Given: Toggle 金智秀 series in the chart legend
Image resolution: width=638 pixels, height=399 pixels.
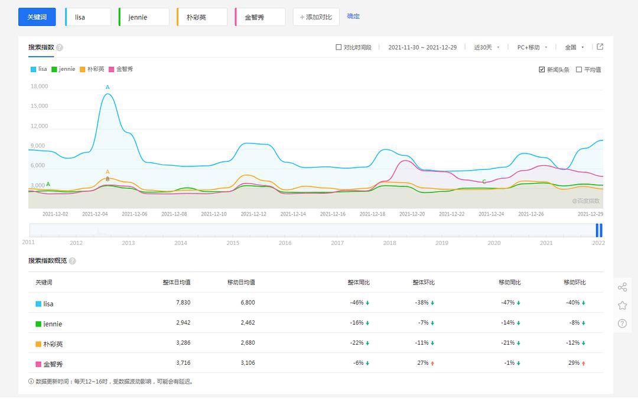Looking at the screenshot, I should (121, 69).
